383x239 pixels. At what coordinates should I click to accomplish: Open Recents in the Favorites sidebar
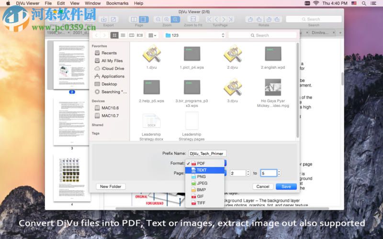click(x=109, y=53)
